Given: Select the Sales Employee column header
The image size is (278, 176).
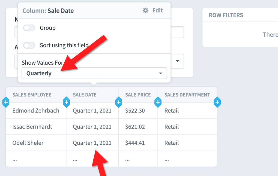Looking at the screenshot, I should tap(32, 95).
